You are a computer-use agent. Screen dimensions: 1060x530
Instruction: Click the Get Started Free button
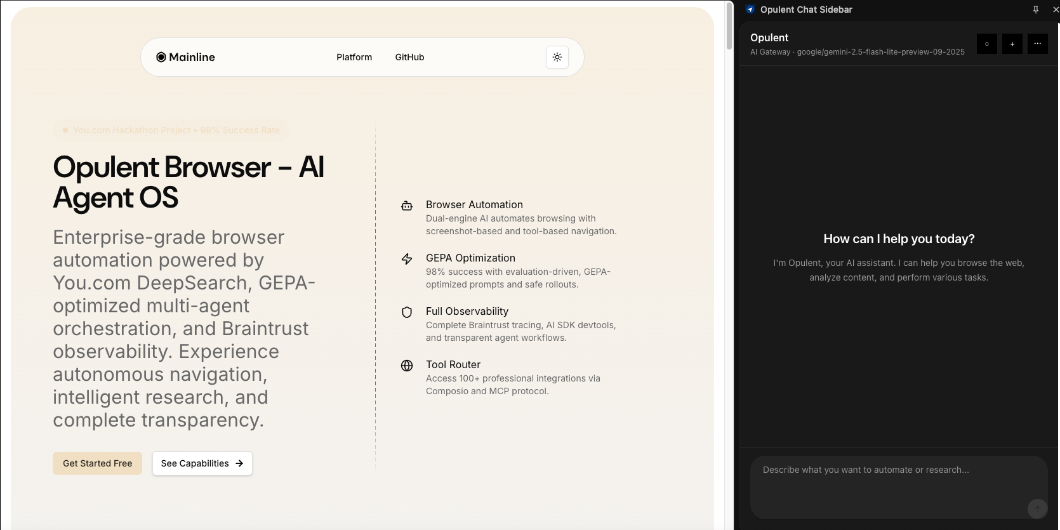[x=97, y=463]
